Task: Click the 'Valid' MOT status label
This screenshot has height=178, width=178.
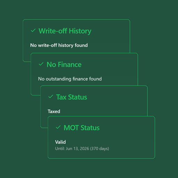Action: point(60,142)
